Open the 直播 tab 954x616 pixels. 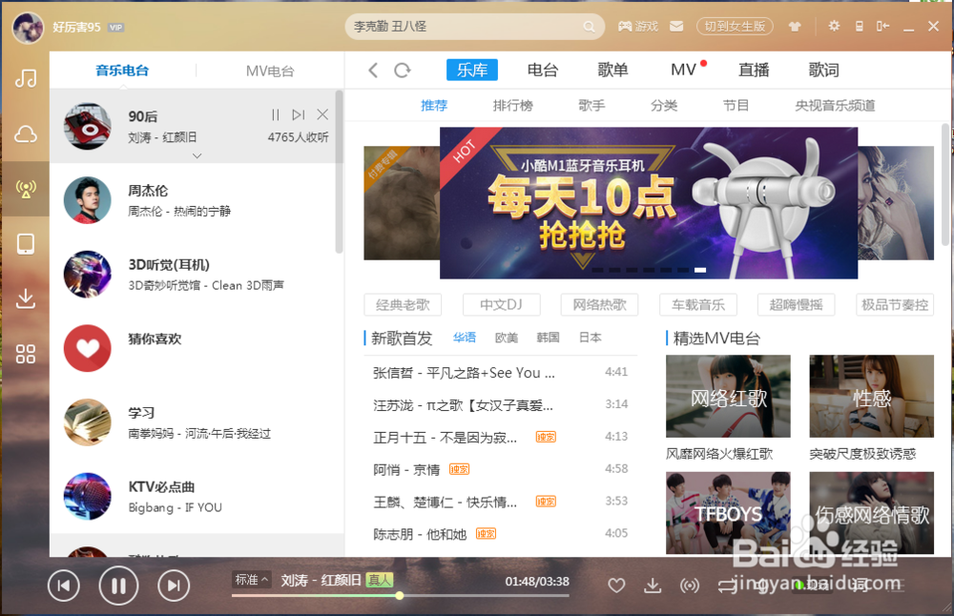pyautogui.click(x=754, y=70)
